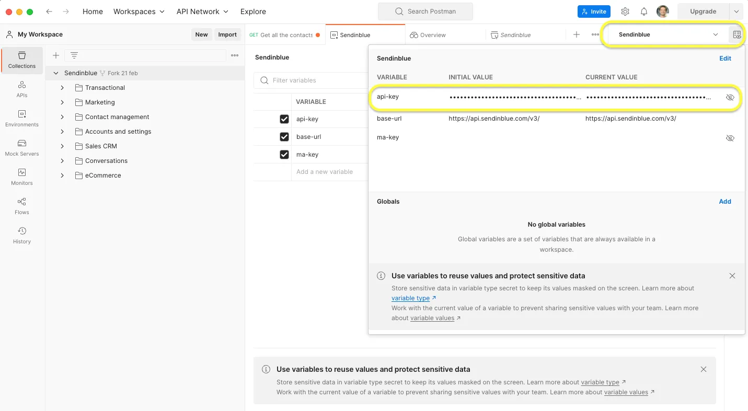748x411 pixels.
Task: Click the collections filter icon
Action: pyautogui.click(x=74, y=55)
